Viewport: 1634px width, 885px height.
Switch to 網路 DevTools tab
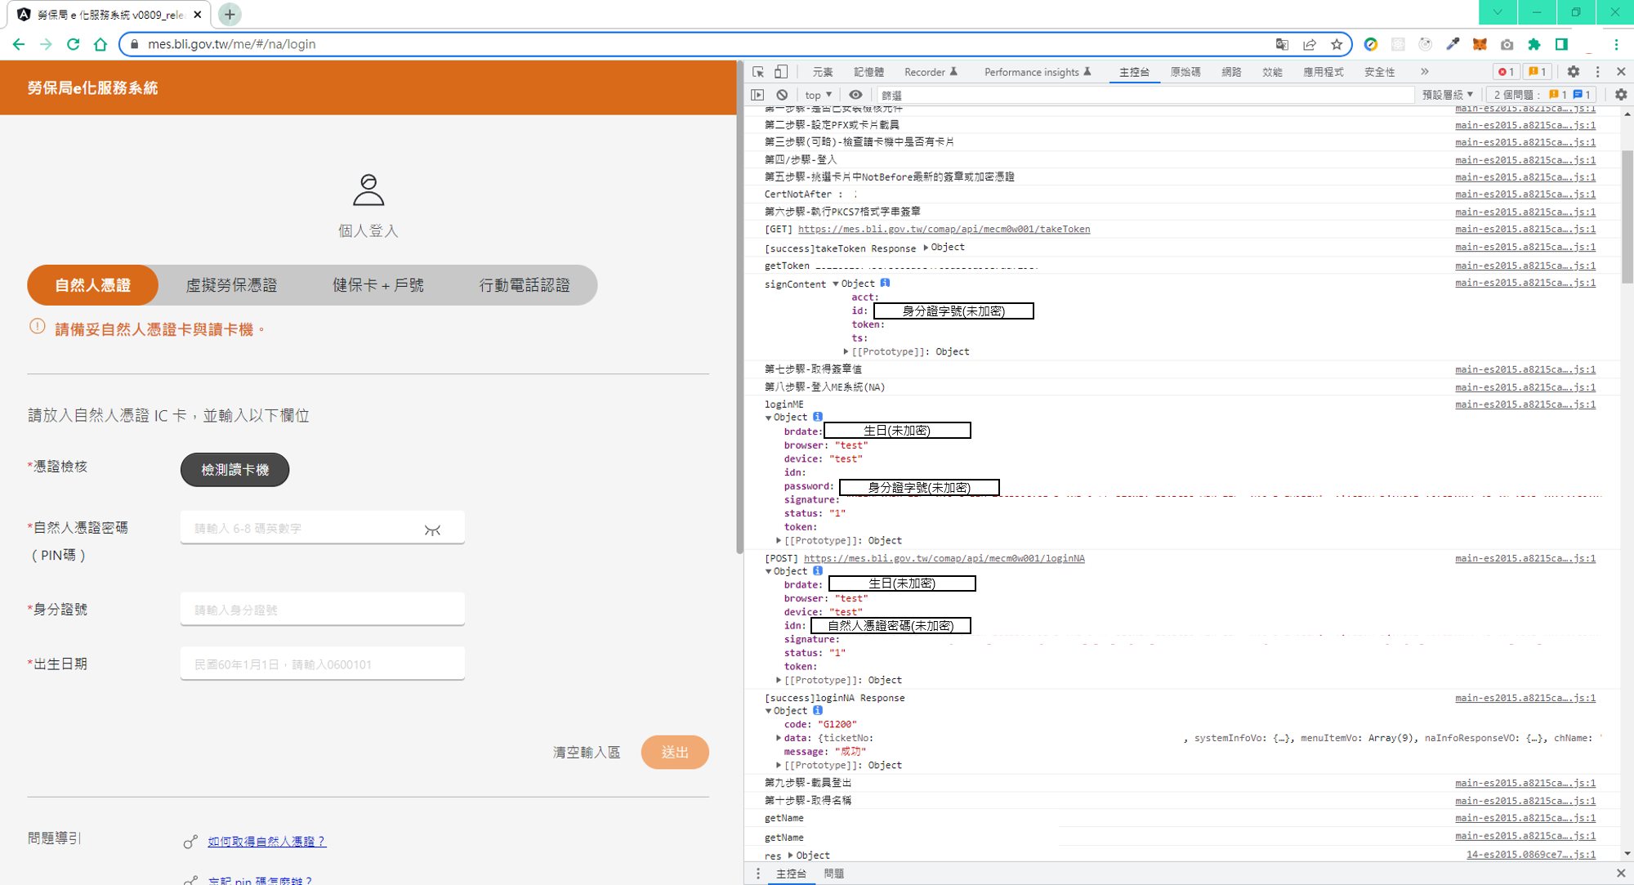pos(1231,72)
